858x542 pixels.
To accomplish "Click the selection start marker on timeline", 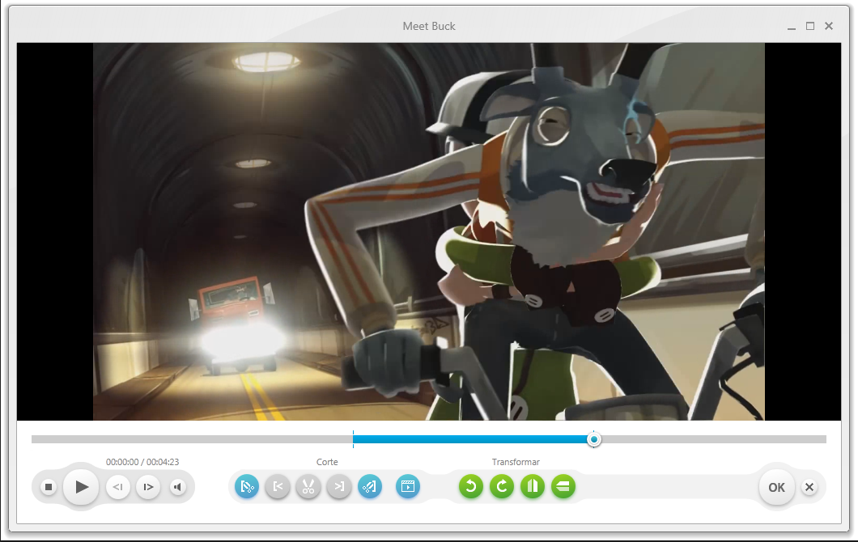I will [353, 439].
